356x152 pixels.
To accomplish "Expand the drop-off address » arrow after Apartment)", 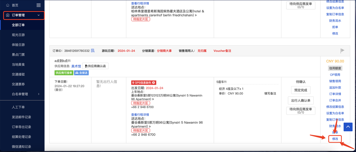I will (150, 126).
